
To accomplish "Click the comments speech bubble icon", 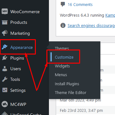I will [x=63, y=4].
